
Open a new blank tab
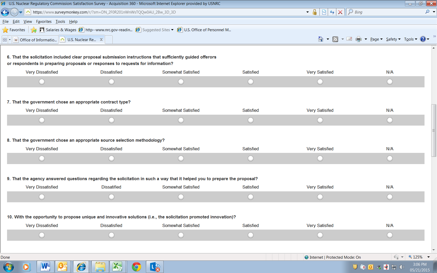109,40
